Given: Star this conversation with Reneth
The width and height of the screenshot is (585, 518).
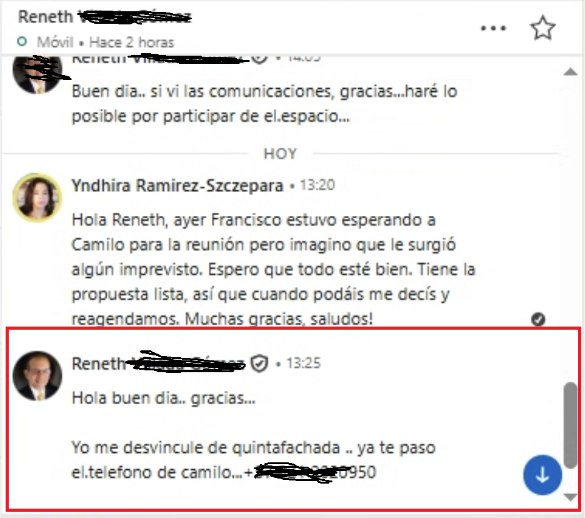Looking at the screenshot, I should 542,28.
